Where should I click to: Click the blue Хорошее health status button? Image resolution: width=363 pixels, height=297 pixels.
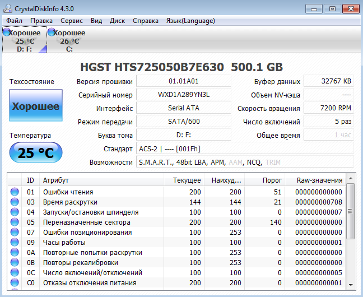pyautogui.click(x=36, y=105)
